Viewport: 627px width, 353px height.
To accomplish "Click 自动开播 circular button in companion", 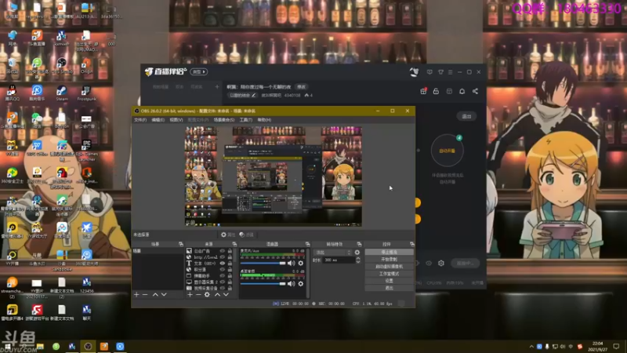I will click(x=447, y=151).
